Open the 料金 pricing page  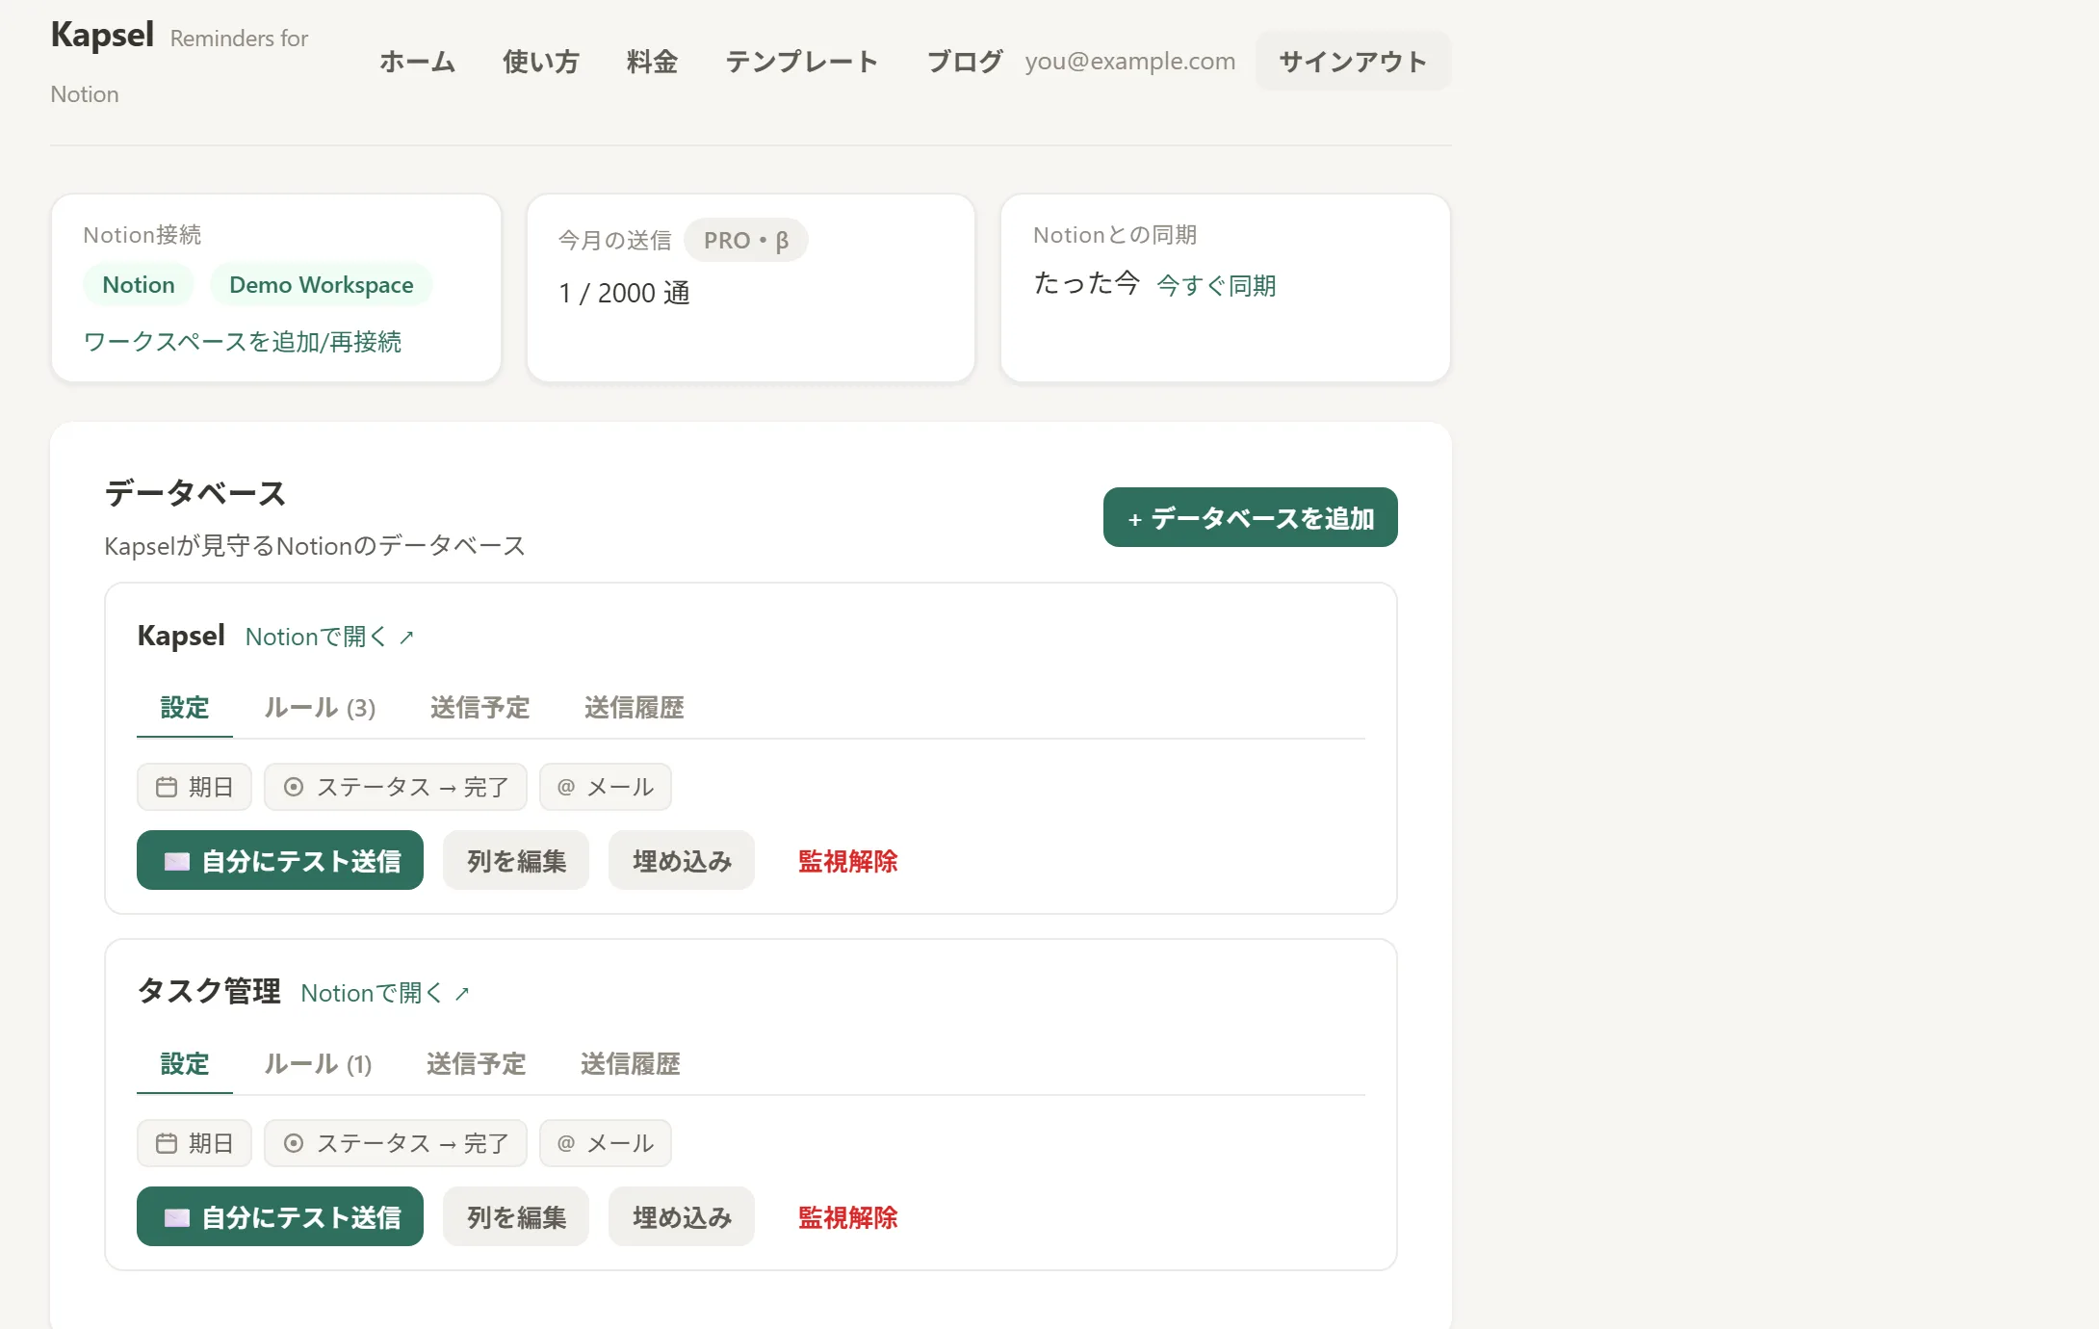[652, 62]
